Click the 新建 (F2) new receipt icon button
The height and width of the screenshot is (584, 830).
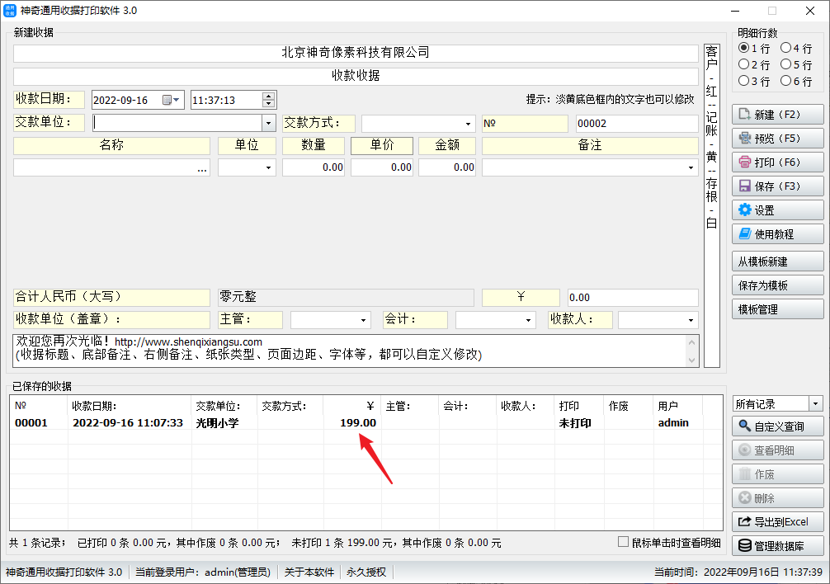click(777, 115)
